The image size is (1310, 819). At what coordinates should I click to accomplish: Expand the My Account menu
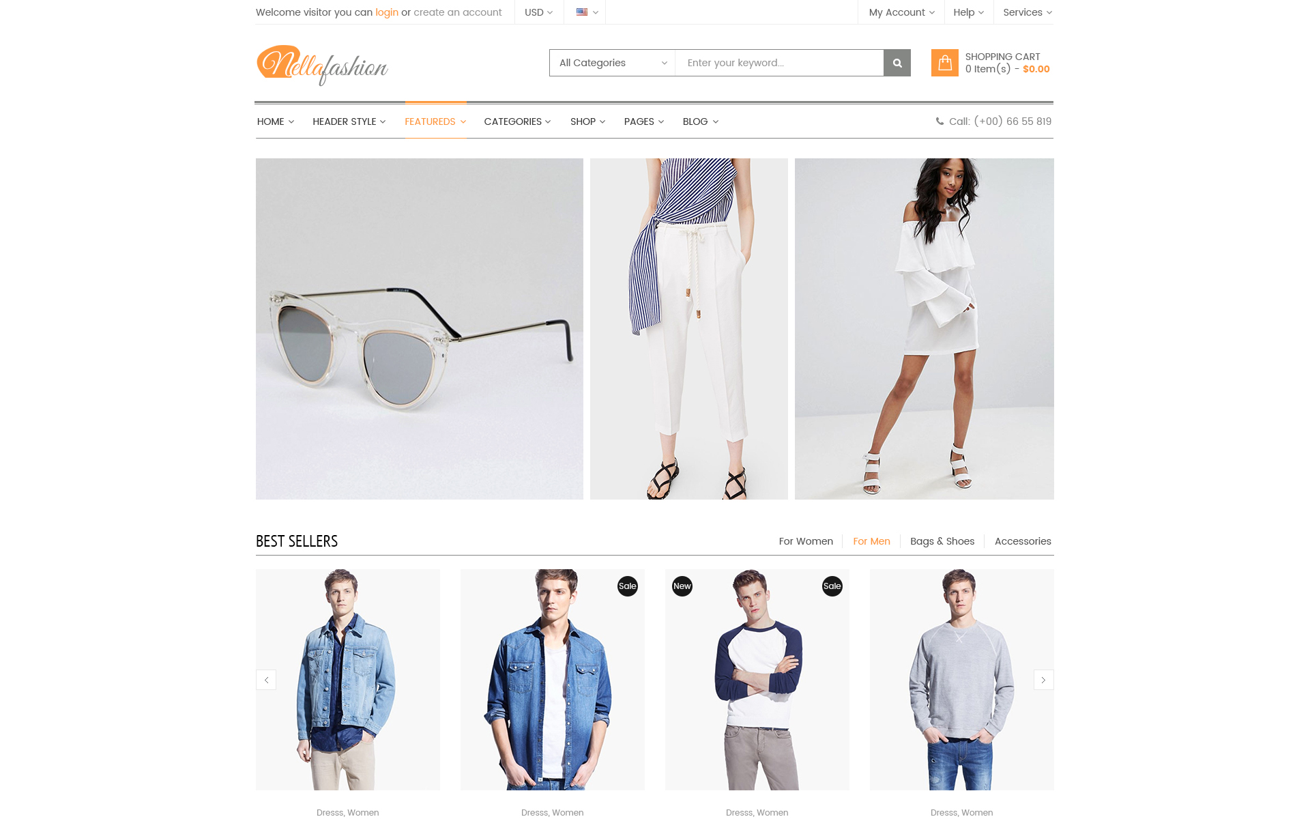(901, 12)
